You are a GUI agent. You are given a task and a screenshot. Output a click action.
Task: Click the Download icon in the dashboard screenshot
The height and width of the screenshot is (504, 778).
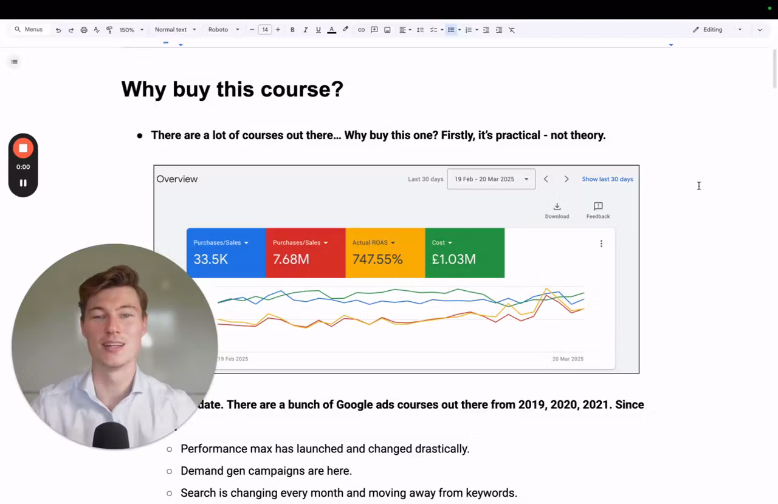557,209
